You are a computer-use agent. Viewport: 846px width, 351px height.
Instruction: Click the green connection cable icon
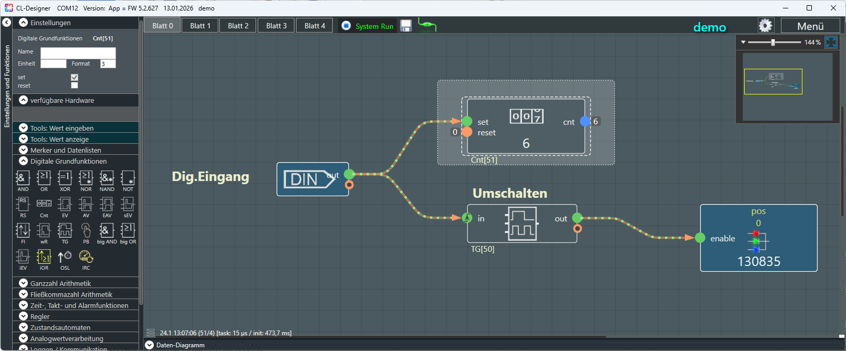[x=427, y=25]
